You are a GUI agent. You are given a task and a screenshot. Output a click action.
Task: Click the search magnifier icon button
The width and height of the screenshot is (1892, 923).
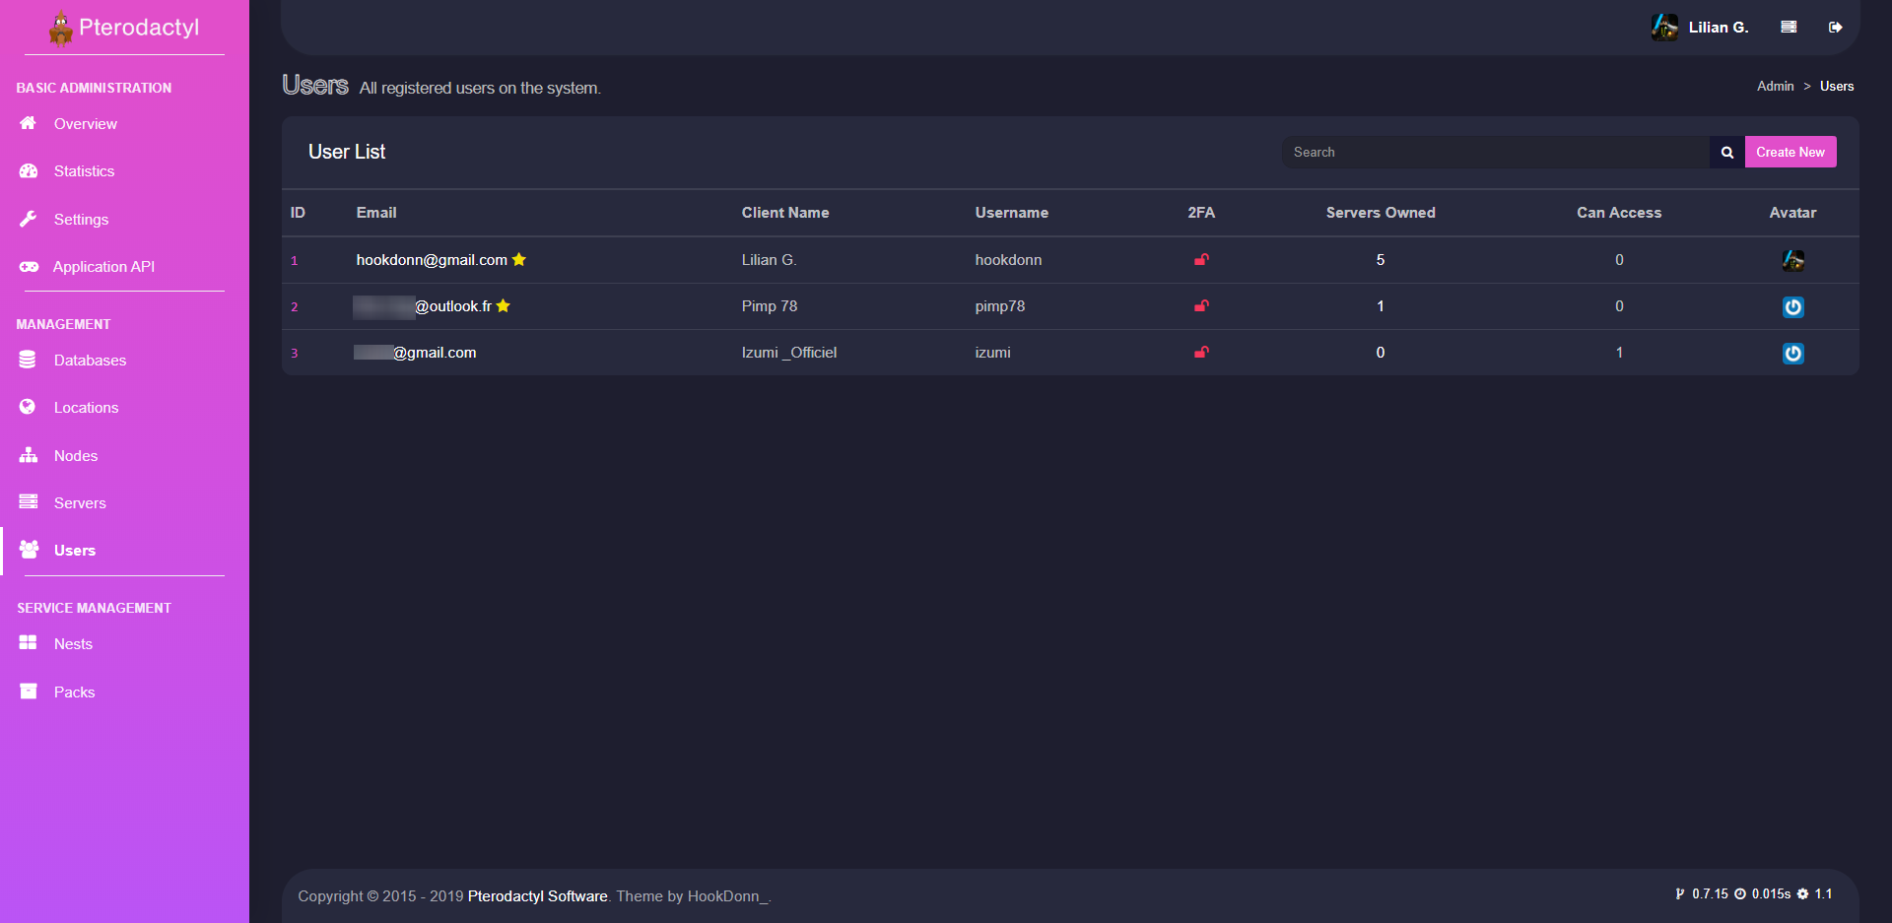1726,153
